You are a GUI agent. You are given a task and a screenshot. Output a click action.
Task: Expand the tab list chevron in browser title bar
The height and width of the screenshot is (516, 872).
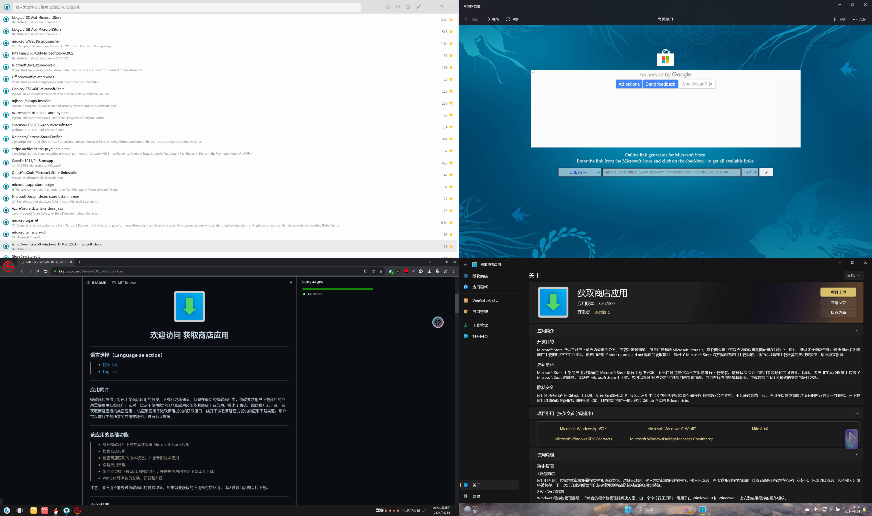(430, 262)
